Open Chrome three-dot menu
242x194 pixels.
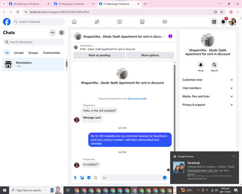coord(238,12)
